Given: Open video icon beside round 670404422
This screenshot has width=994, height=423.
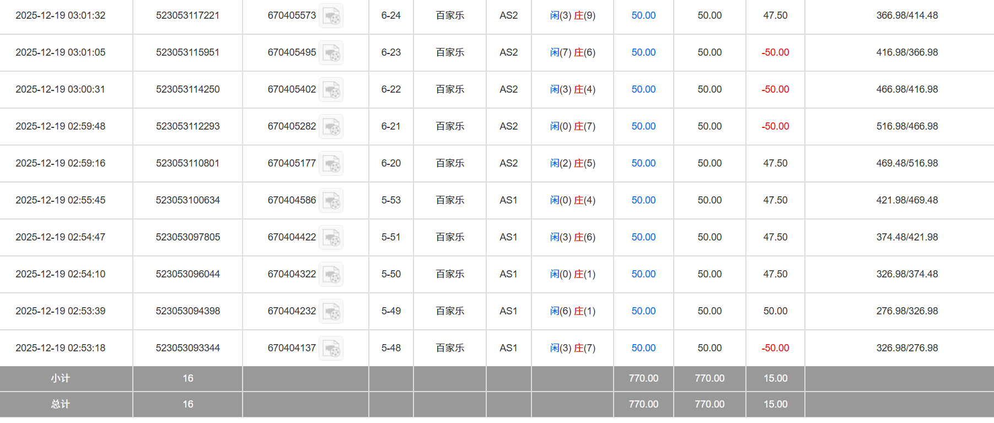Looking at the screenshot, I should click(331, 238).
